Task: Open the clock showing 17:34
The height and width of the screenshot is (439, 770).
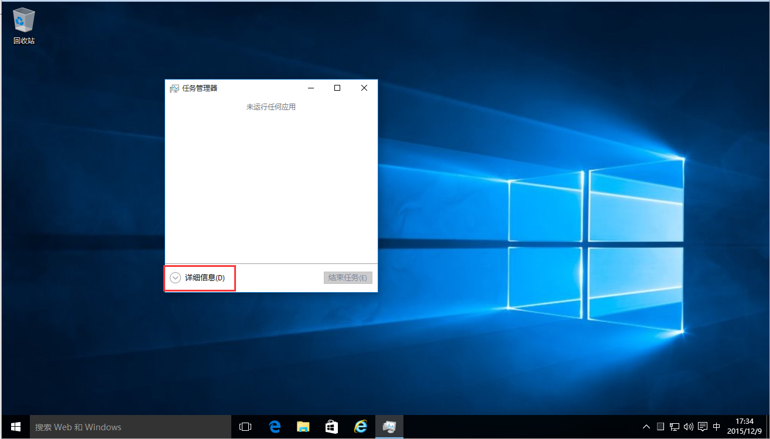Action: (744, 427)
